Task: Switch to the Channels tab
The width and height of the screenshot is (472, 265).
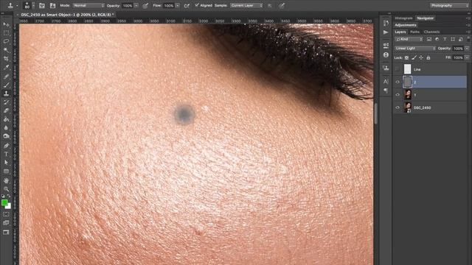Action: pyautogui.click(x=431, y=32)
